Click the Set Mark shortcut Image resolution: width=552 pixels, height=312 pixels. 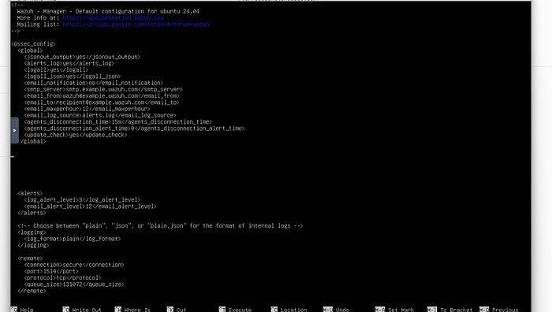(x=394, y=310)
